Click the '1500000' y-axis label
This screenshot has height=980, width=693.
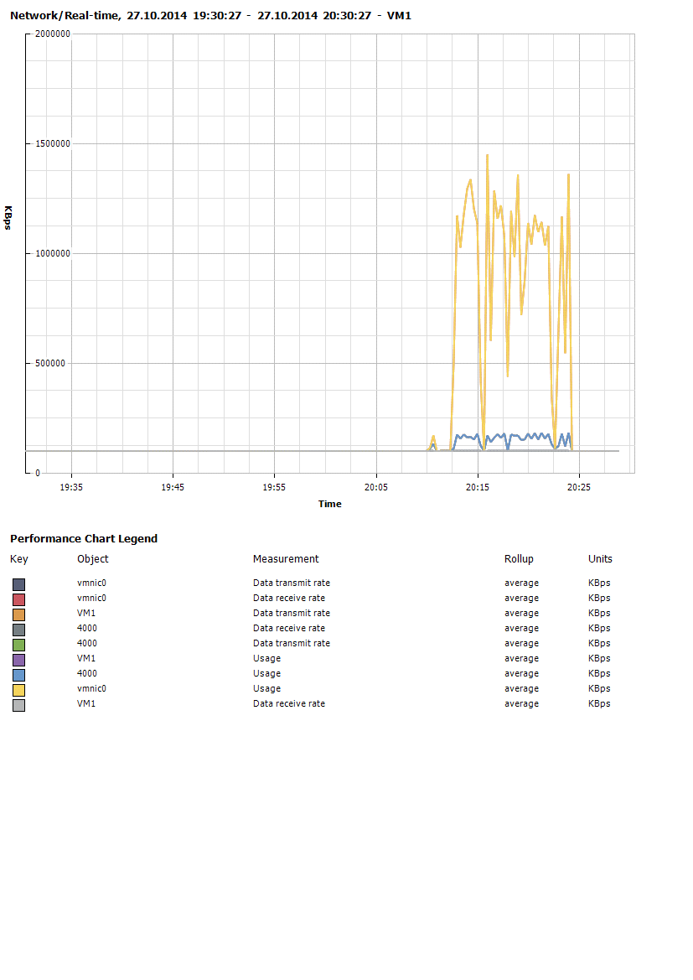pyautogui.click(x=53, y=143)
